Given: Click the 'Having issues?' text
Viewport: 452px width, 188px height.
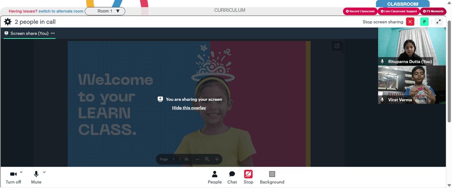Looking at the screenshot, I should (x=23, y=11).
